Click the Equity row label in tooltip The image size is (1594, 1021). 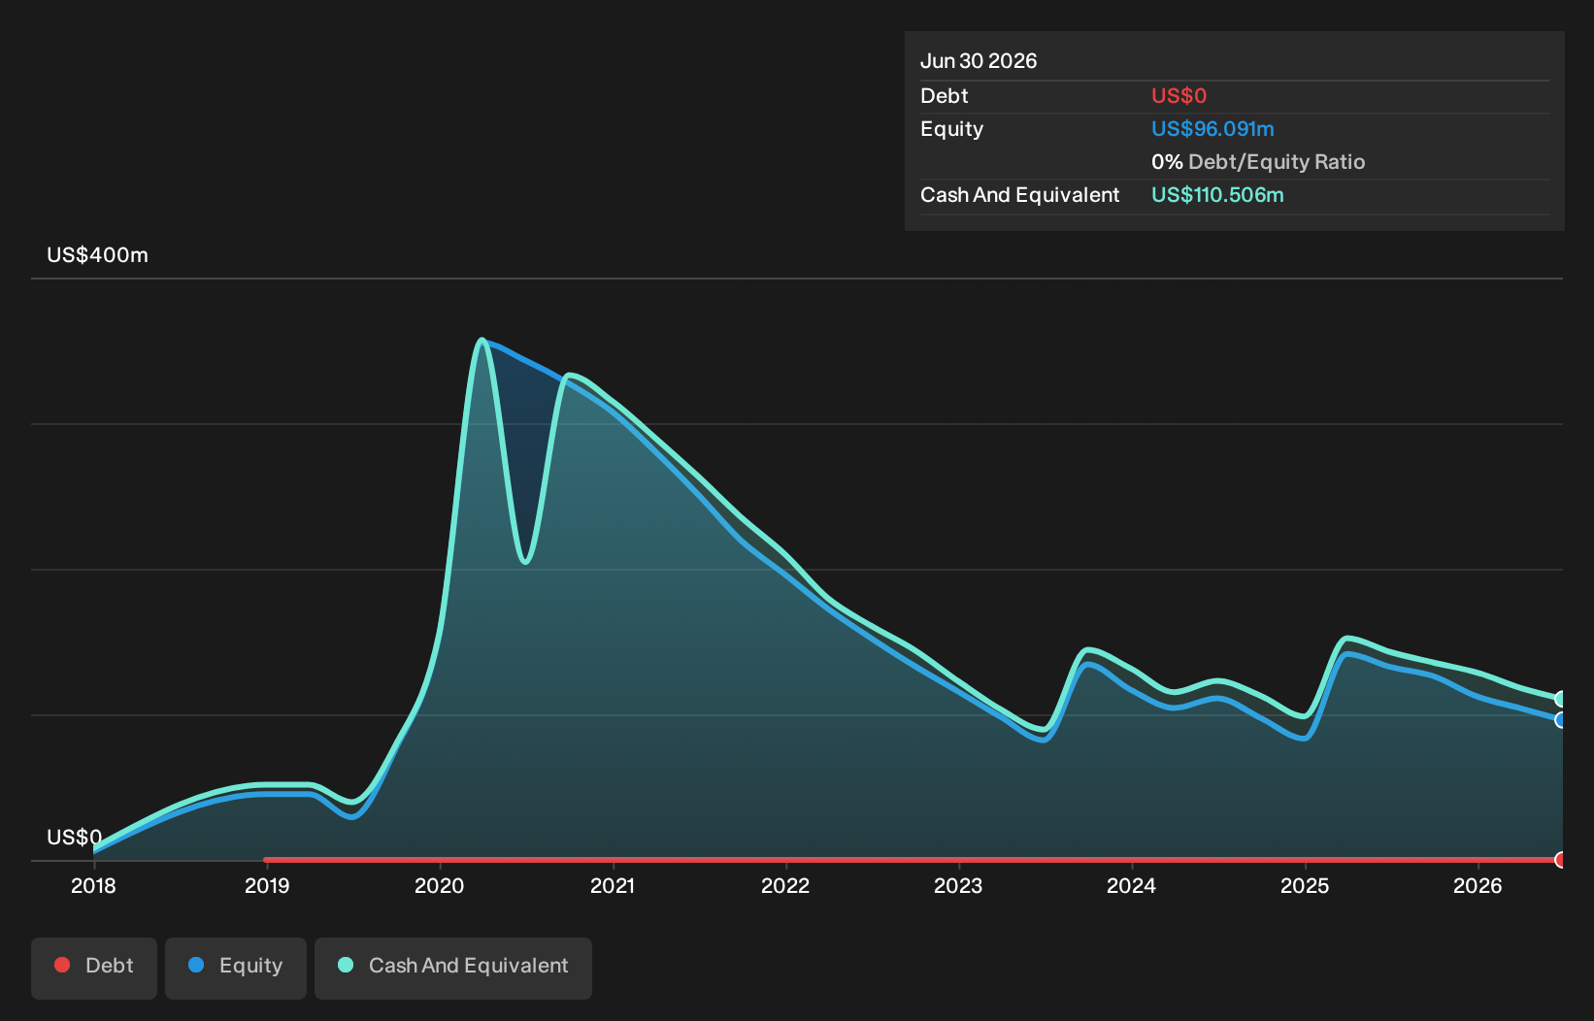point(951,129)
